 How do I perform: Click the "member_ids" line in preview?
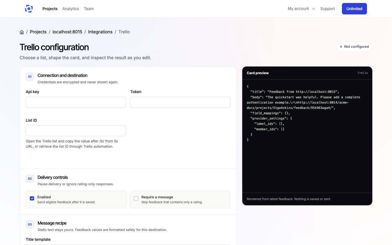(269, 129)
